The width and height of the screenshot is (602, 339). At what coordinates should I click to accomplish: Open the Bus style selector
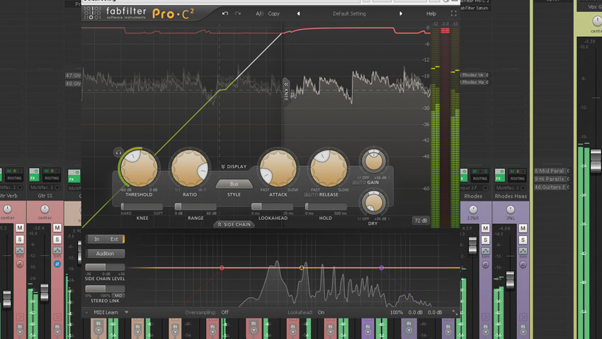pyautogui.click(x=234, y=184)
